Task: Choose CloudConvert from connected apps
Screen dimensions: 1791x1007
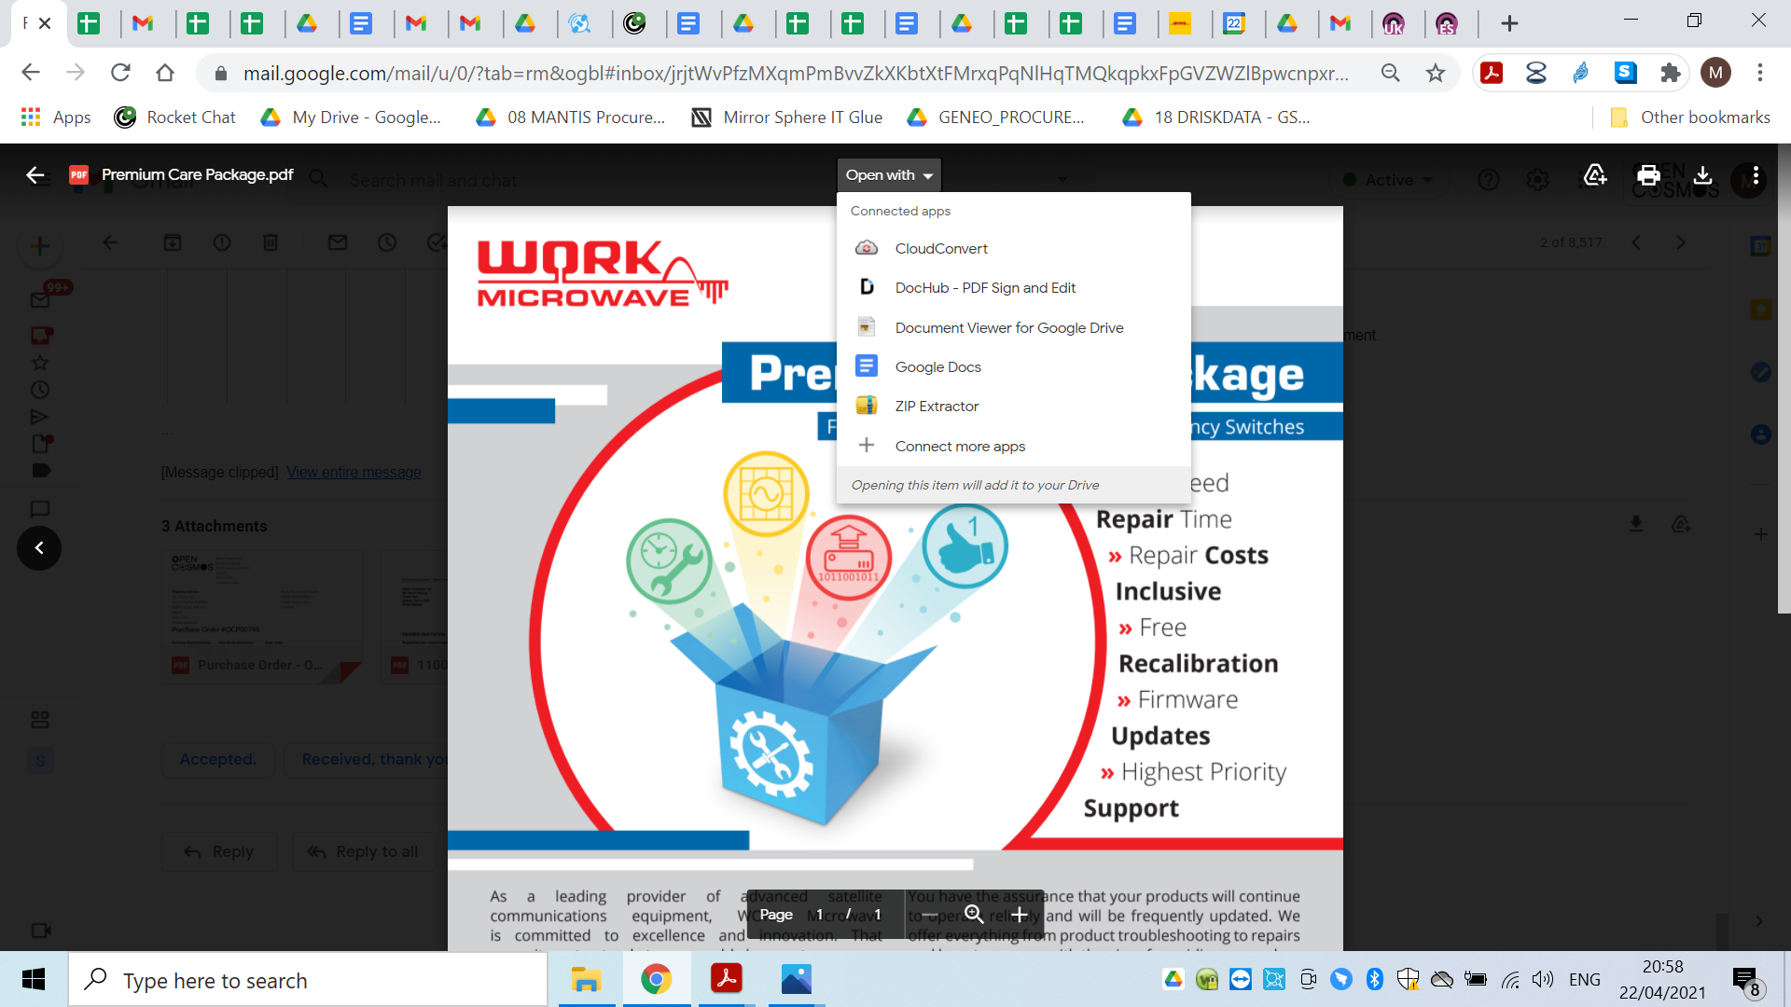Action: click(x=941, y=249)
